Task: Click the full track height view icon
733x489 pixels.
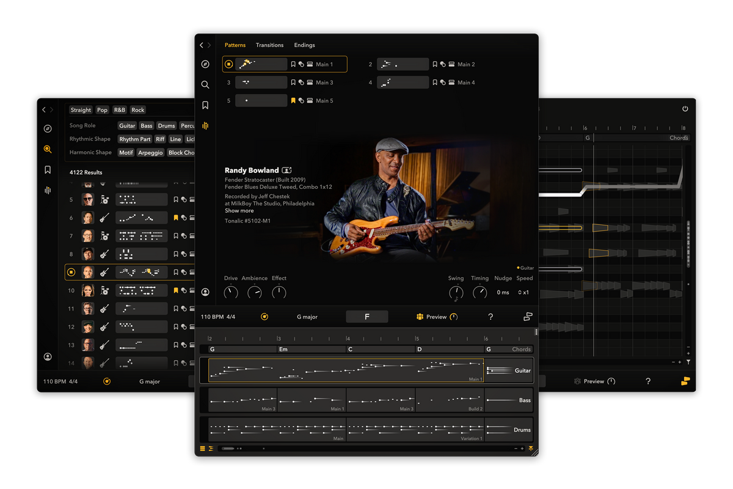Action: tap(203, 449)
